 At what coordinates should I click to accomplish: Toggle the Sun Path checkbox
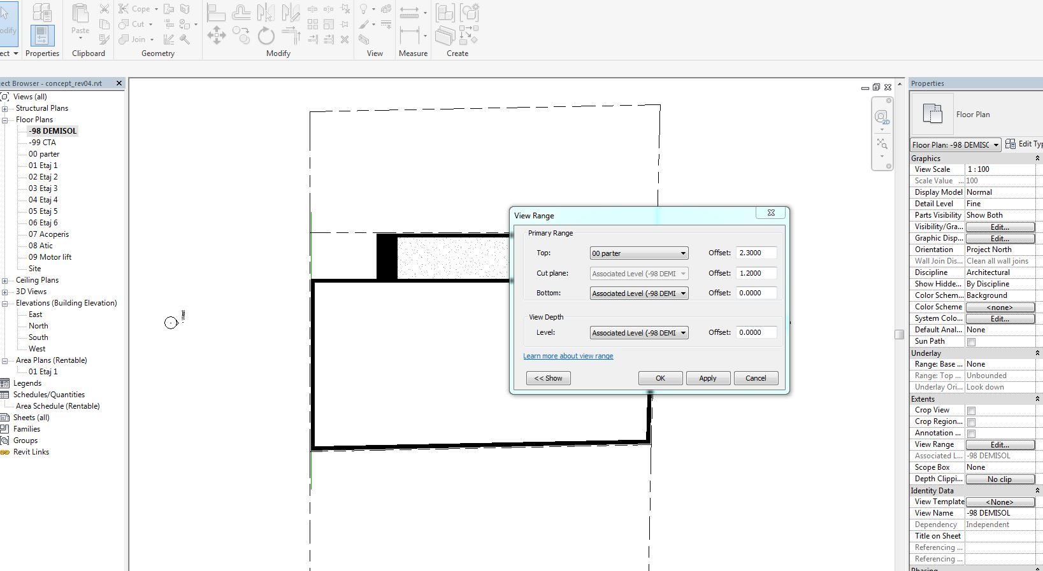click(x=972, y=342)
